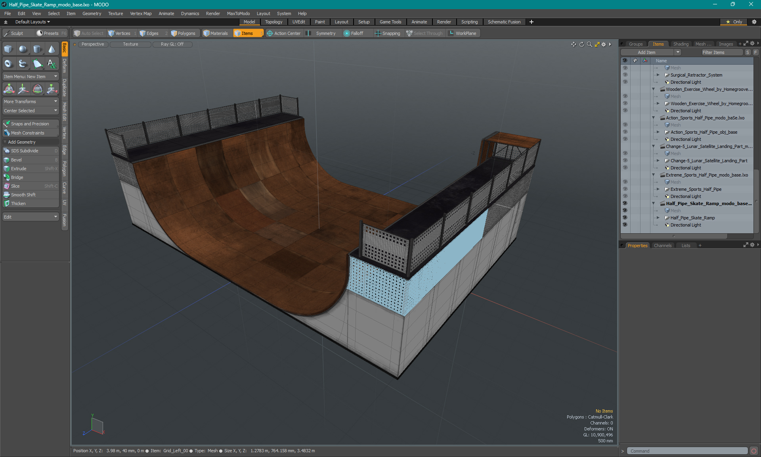Toggle the Only star option

[734, 22]
